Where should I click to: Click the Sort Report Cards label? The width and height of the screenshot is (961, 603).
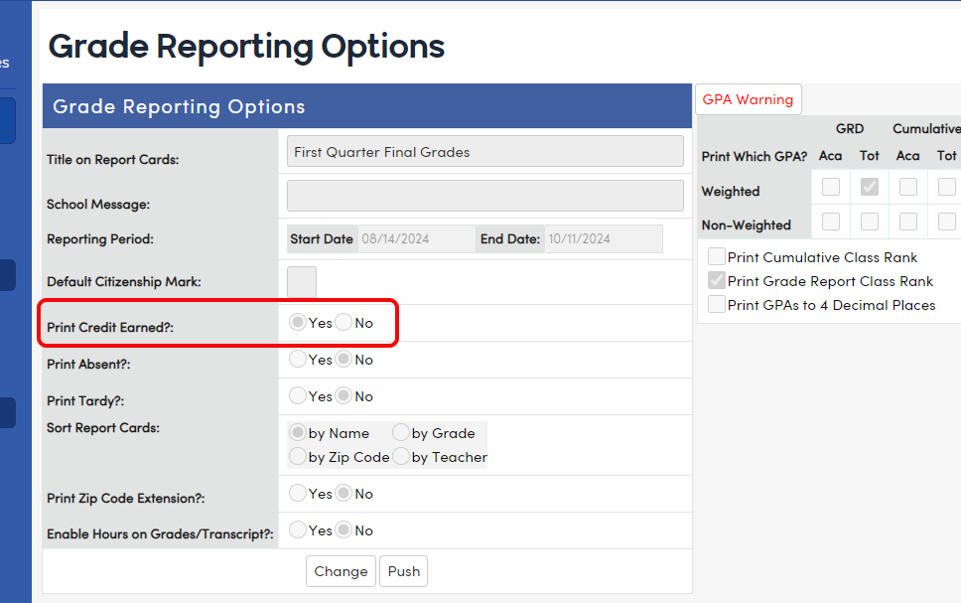pyautogui.click(x=103, y=427)
